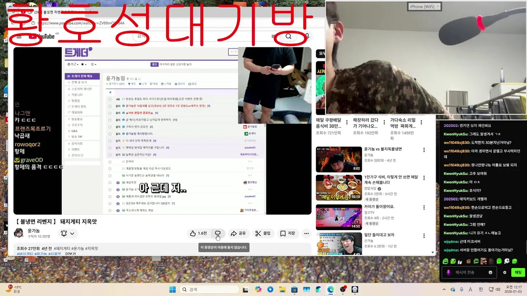
Task: Open Task View from the taskbar
Action: point(246,289)
